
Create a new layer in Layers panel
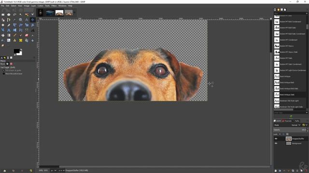[276, 171]
